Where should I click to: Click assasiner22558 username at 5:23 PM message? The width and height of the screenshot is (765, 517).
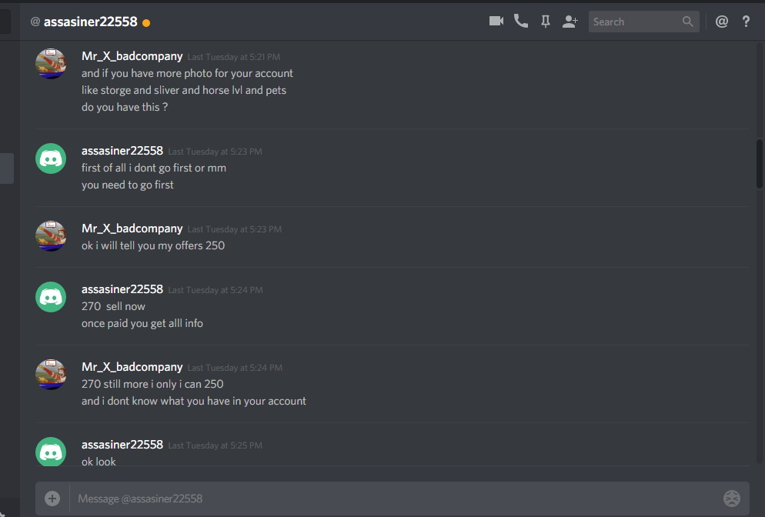pos(122,151)
